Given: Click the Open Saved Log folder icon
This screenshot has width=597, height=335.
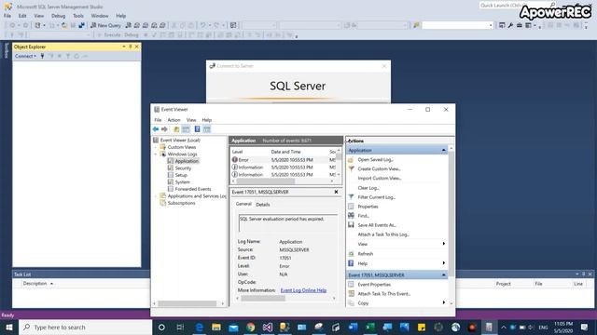Looking at the screenshot, I should click(351, 159).
